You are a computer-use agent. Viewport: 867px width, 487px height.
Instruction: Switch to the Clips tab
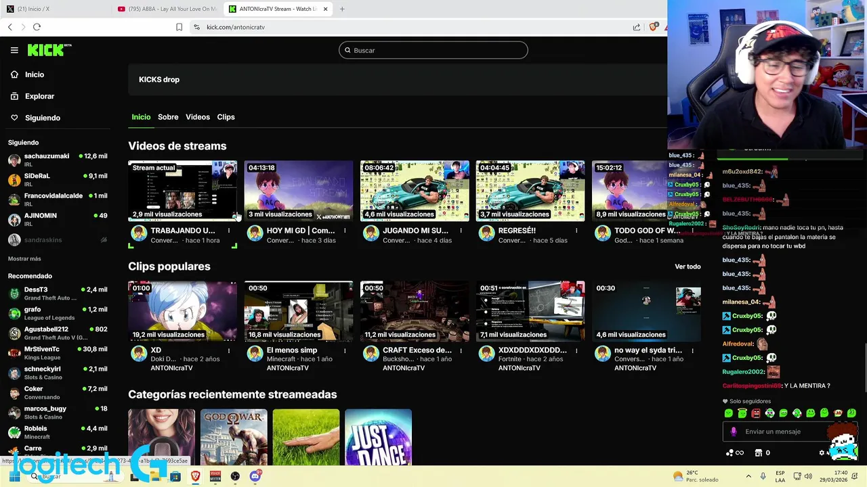226,117
